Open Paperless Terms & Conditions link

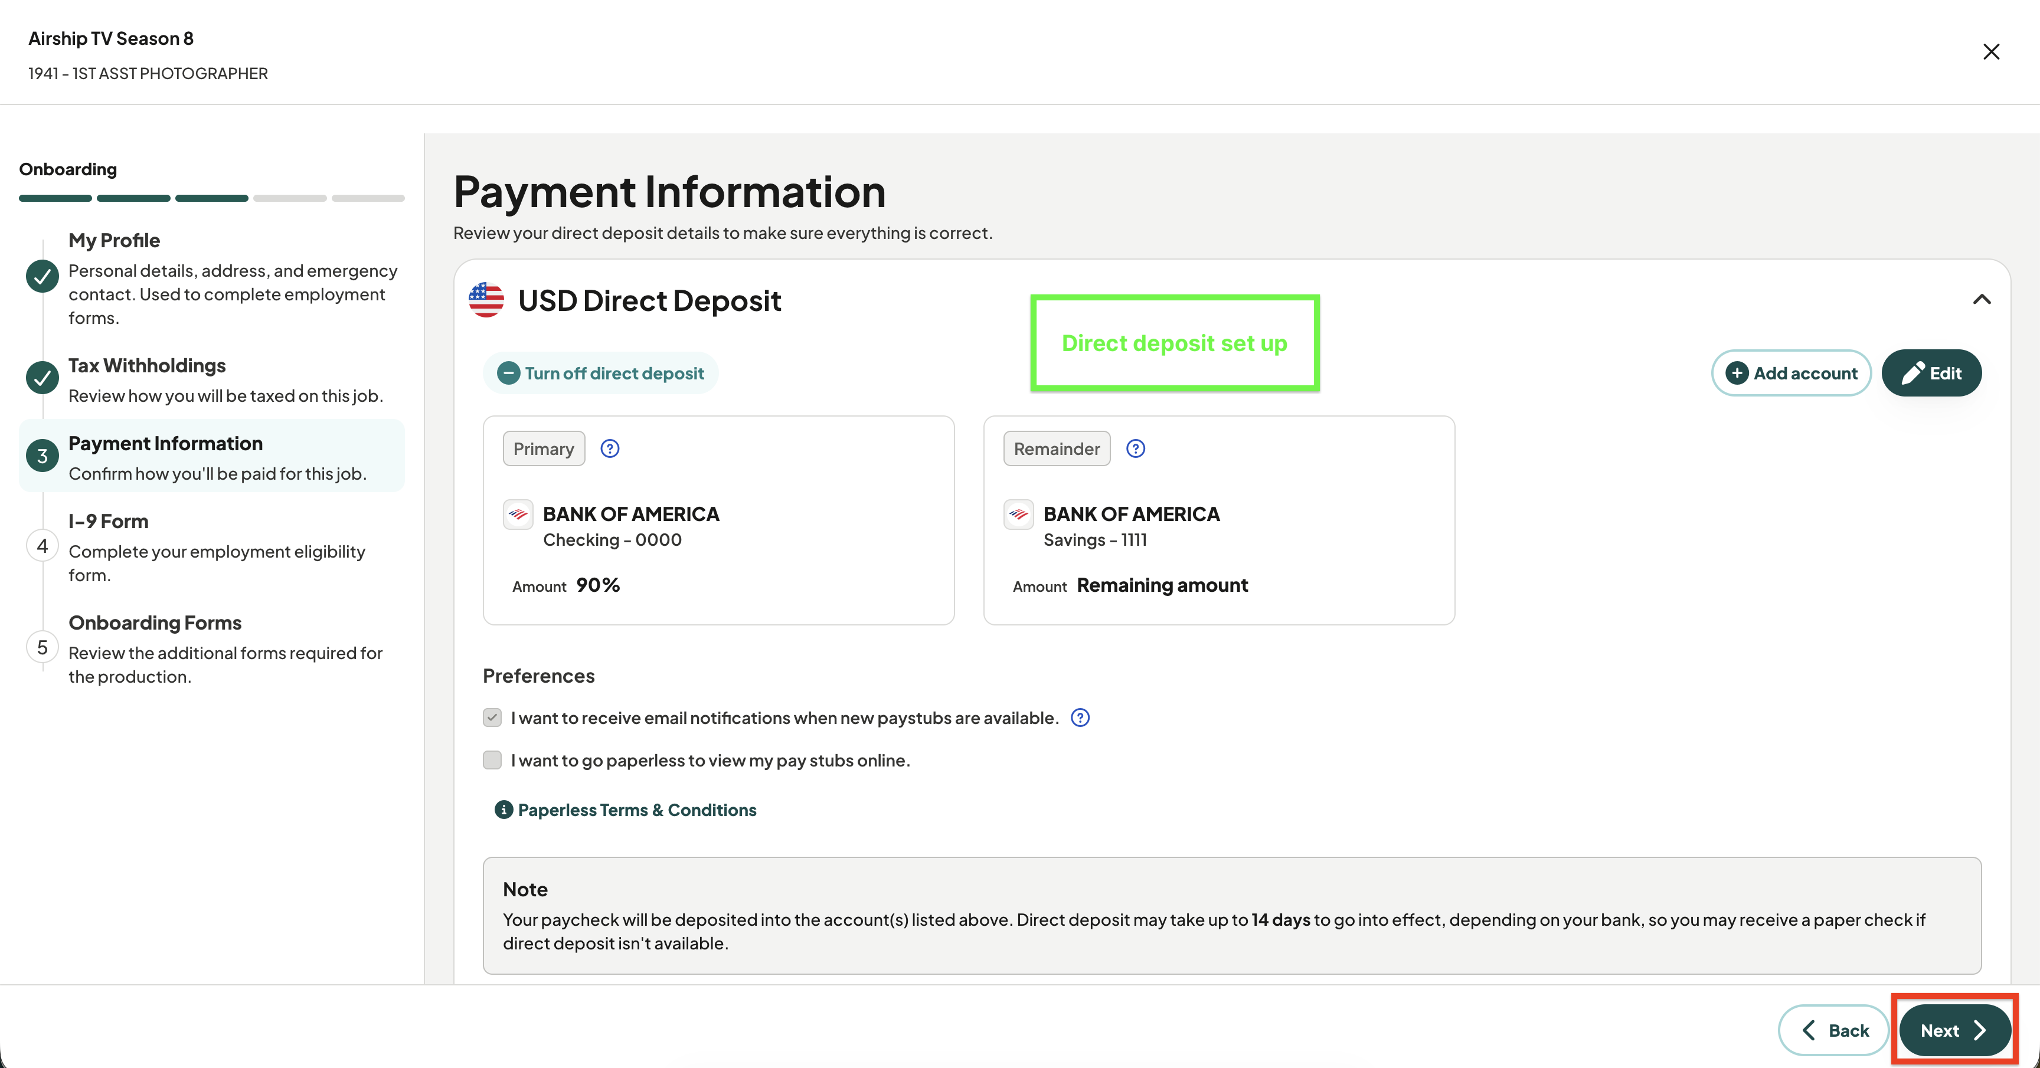point(637,810)
